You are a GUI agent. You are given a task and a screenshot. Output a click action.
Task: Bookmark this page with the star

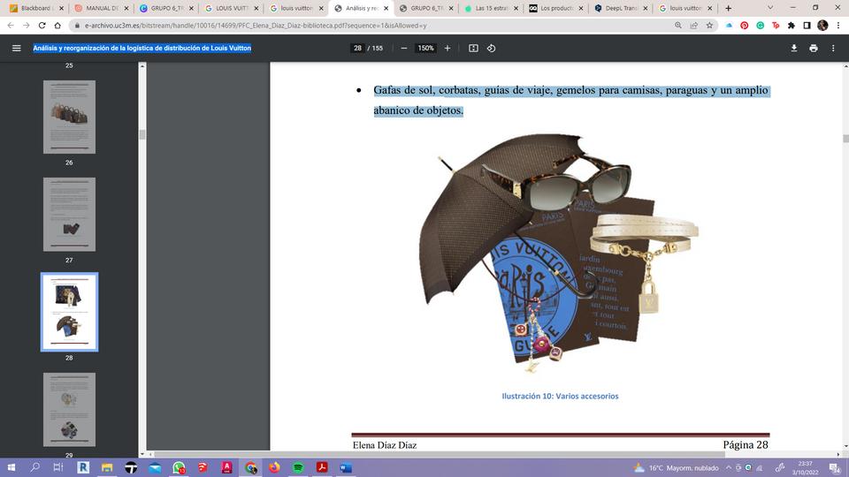click(709, 26)
